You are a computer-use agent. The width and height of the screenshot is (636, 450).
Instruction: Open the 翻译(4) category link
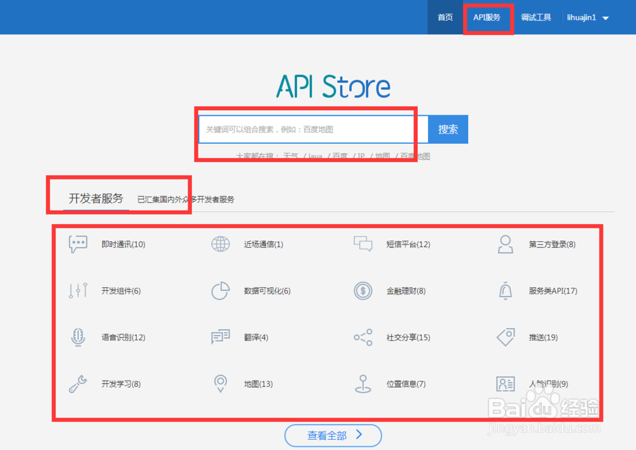coord(256,337)
